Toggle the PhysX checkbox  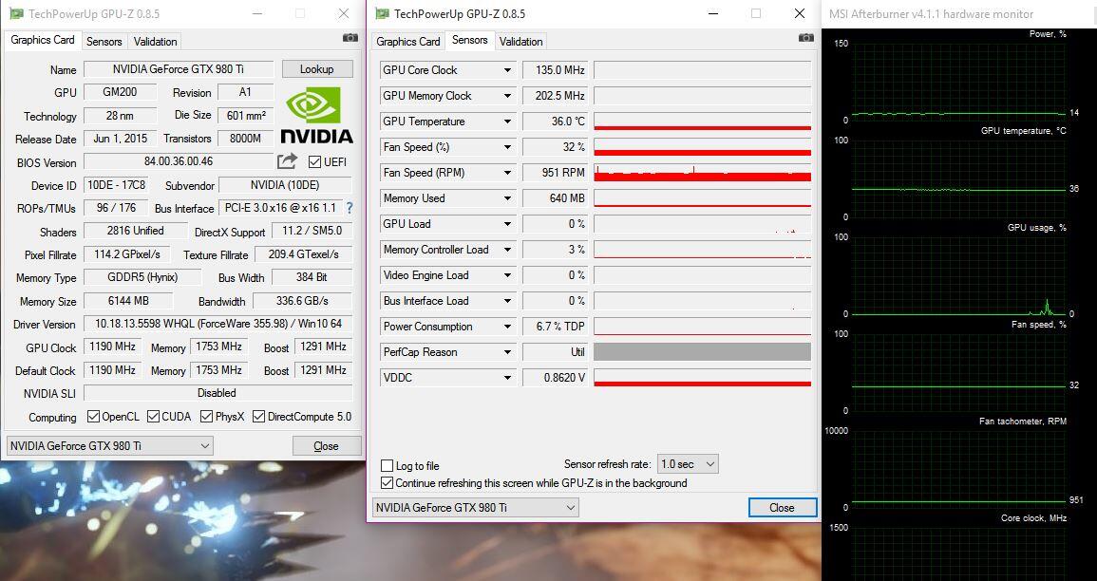coord(206,416)
